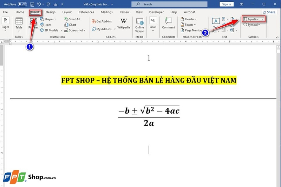Open the Help tab
Image resolution: width=281 pixels, height=187 pixels.
[174, 12]
